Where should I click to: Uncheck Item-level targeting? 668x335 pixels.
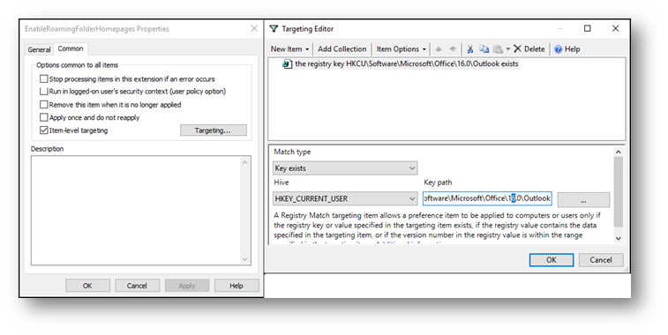pyautogui.click(x=43, y=130)
